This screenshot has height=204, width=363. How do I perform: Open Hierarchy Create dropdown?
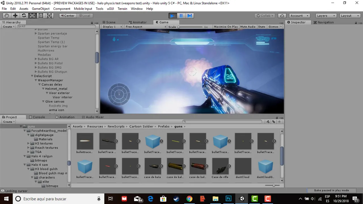click(x=9, y=27)
